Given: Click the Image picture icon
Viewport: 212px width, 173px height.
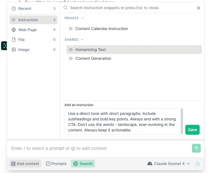Looking at the screenshot, I should click(x=14, y=50).
